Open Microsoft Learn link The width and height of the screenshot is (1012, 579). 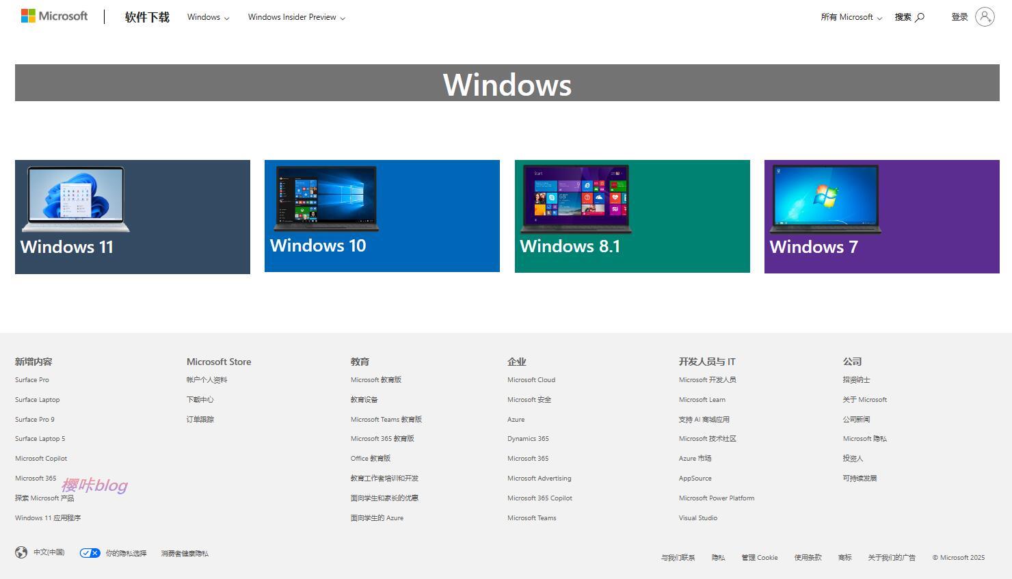[x=702, y=400]
